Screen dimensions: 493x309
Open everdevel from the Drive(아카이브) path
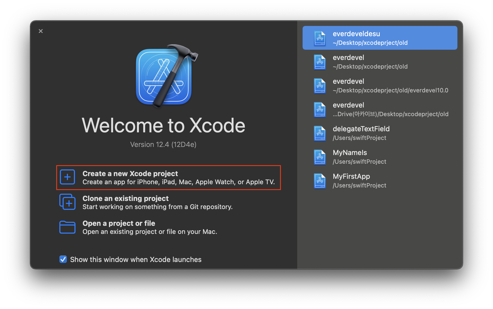tap(380, 109)
